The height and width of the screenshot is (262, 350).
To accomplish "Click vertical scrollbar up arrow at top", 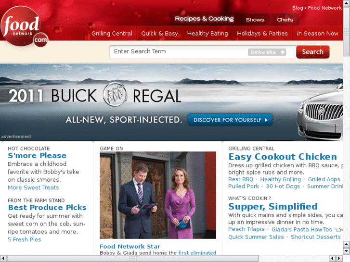I will [x=347, y=3].
